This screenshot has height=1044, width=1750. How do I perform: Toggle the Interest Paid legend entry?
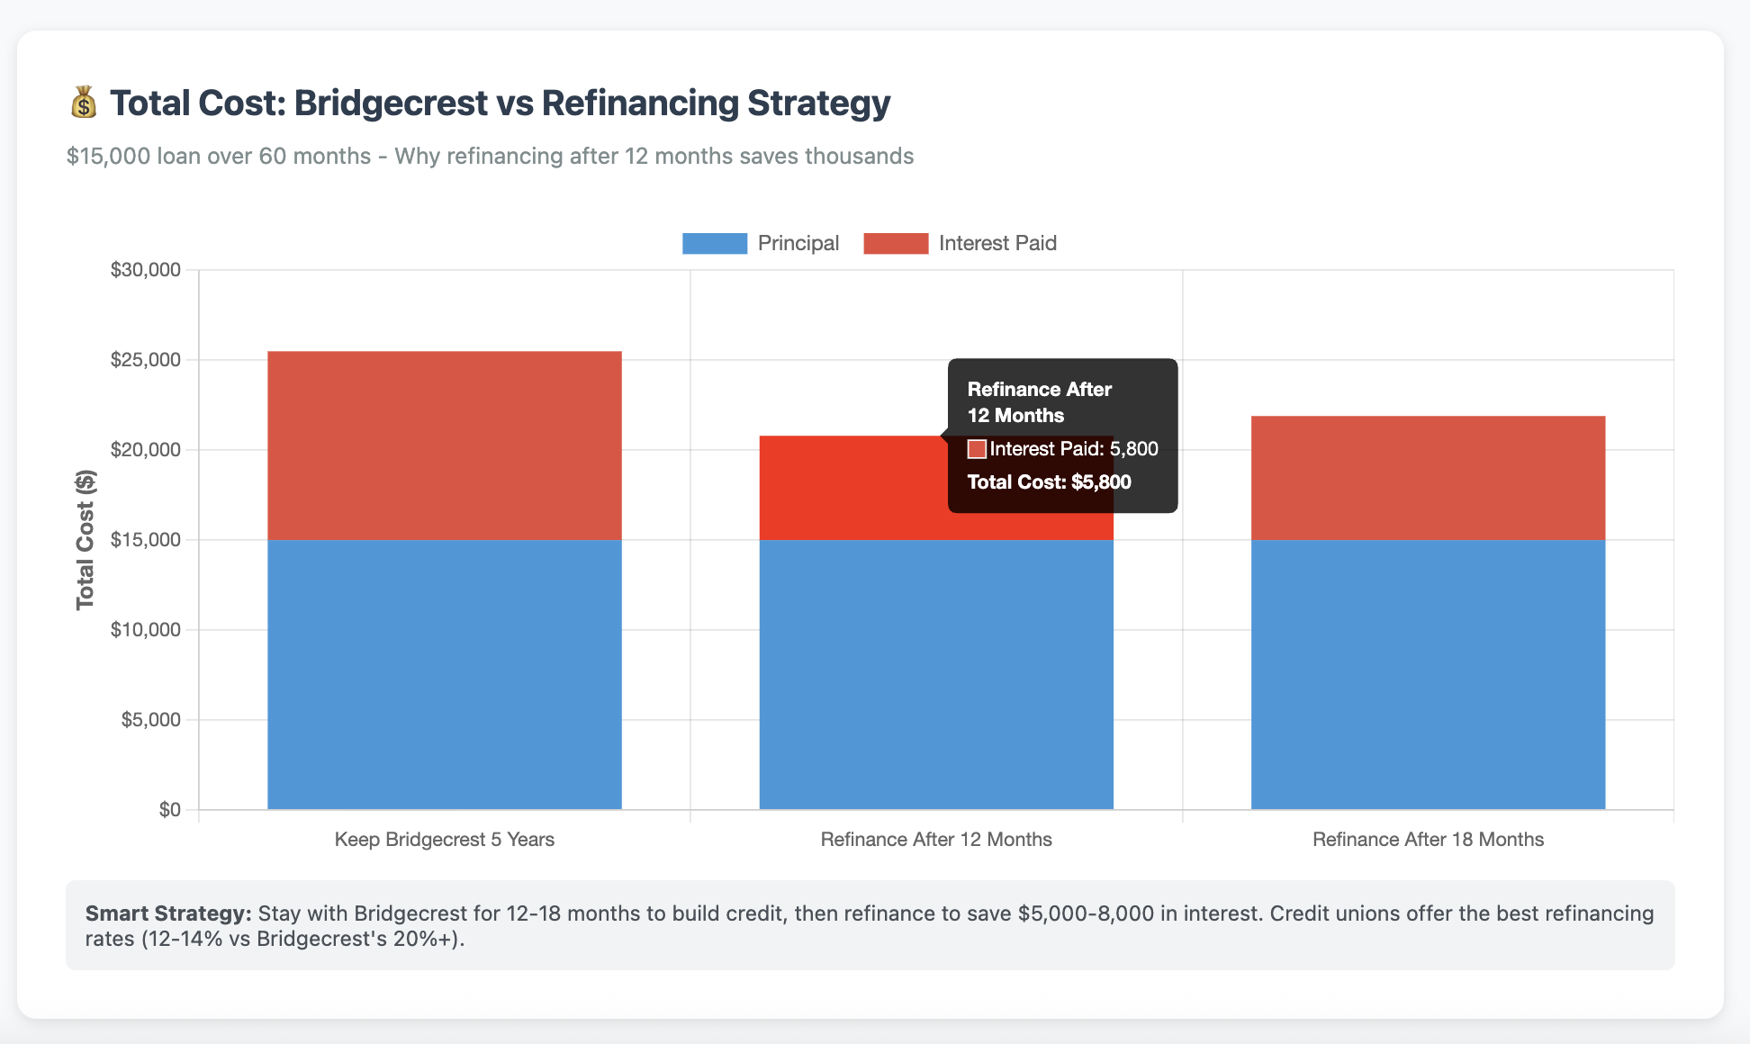pos(960,243)
